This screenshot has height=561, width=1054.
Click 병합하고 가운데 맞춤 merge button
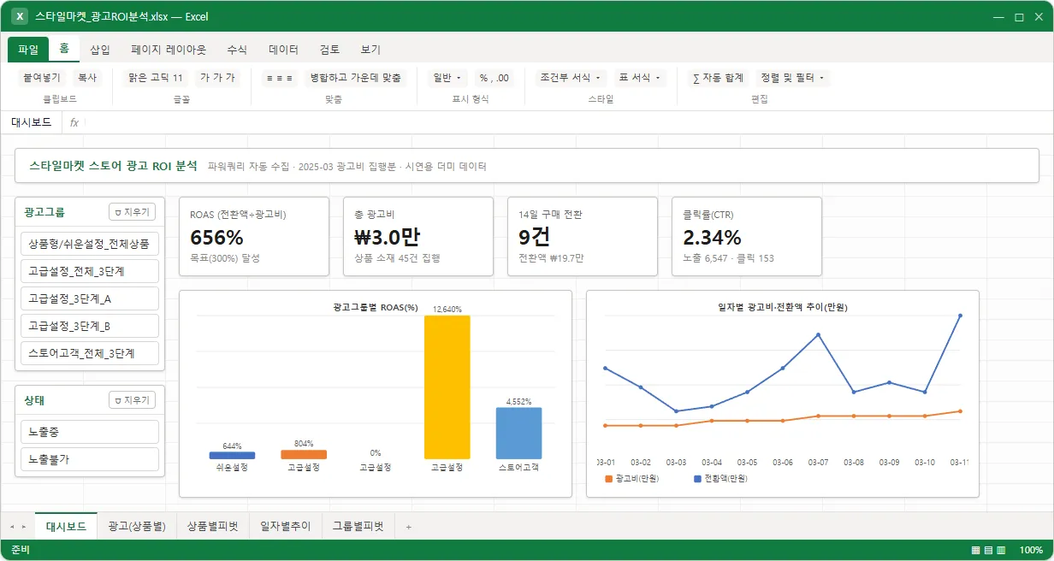pos(355,78)
